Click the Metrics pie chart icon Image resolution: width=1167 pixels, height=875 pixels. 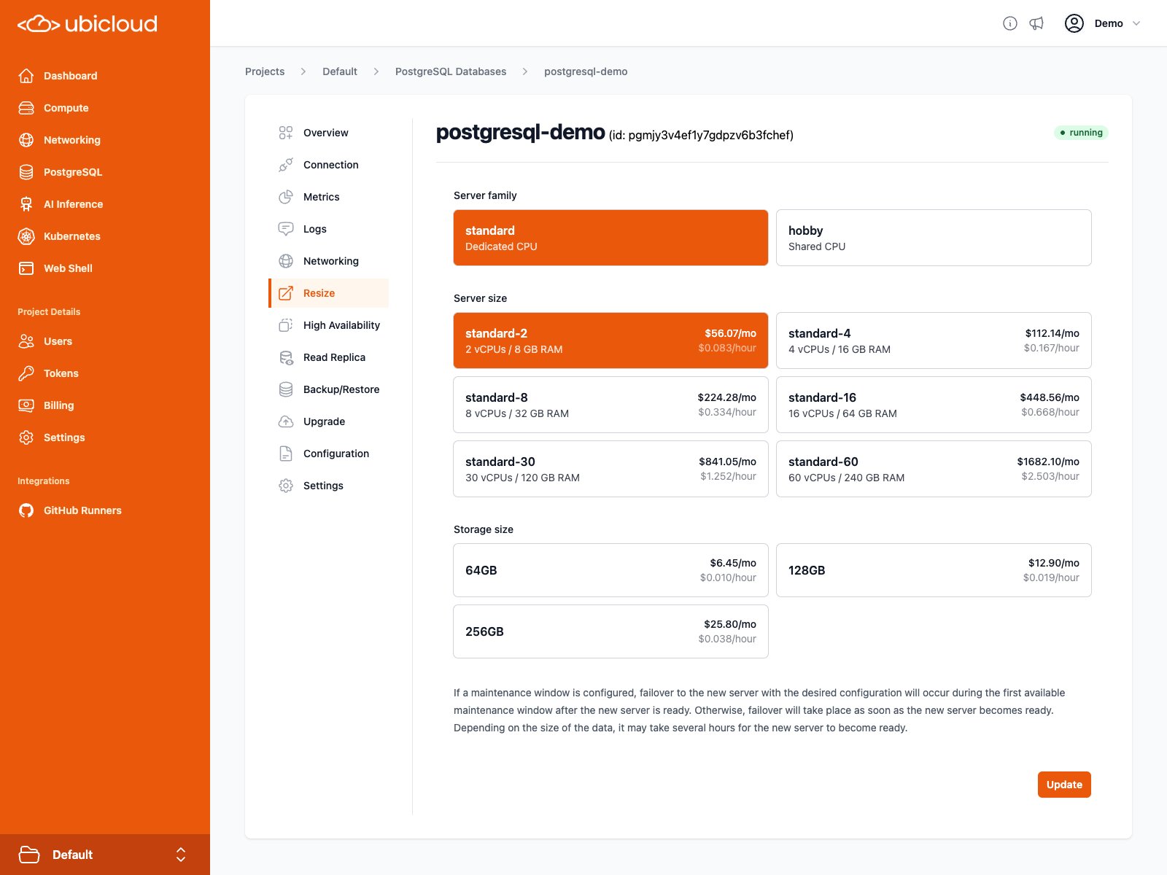click(x=286, y=197)
